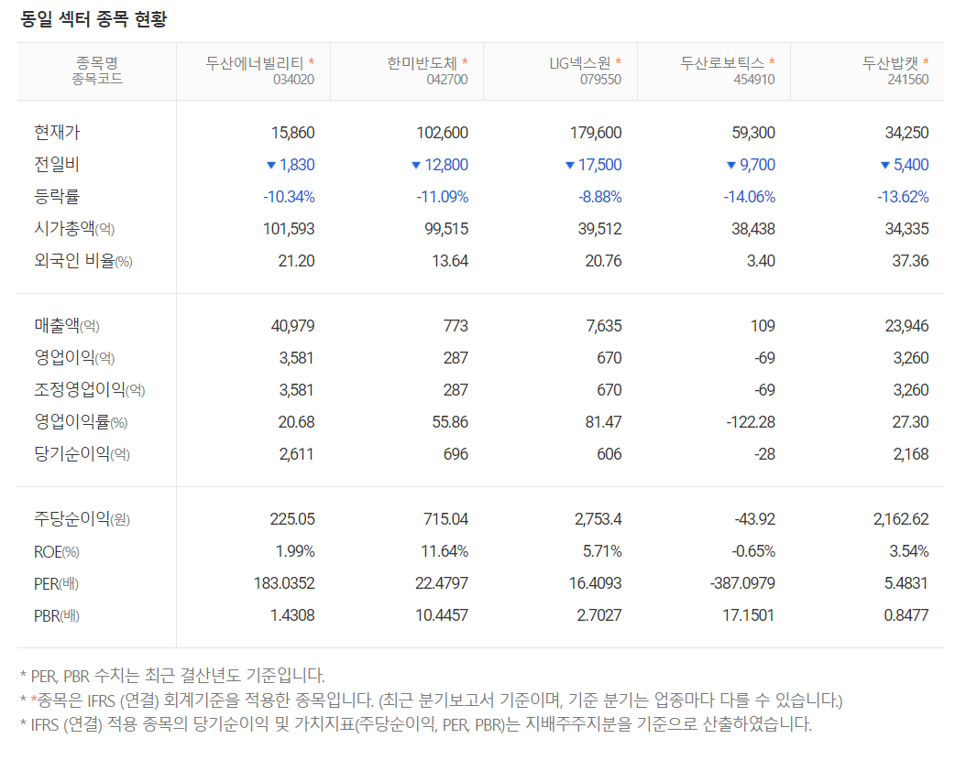
Task: Click the red asterisk beside 두산밥캣
Action: pos(926,62)
